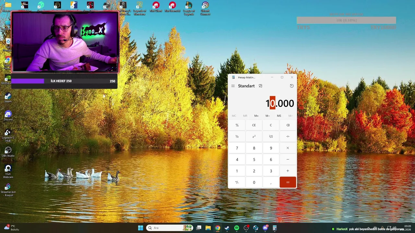Click digit 5 on Calculator keypad

tap(254, 160)
